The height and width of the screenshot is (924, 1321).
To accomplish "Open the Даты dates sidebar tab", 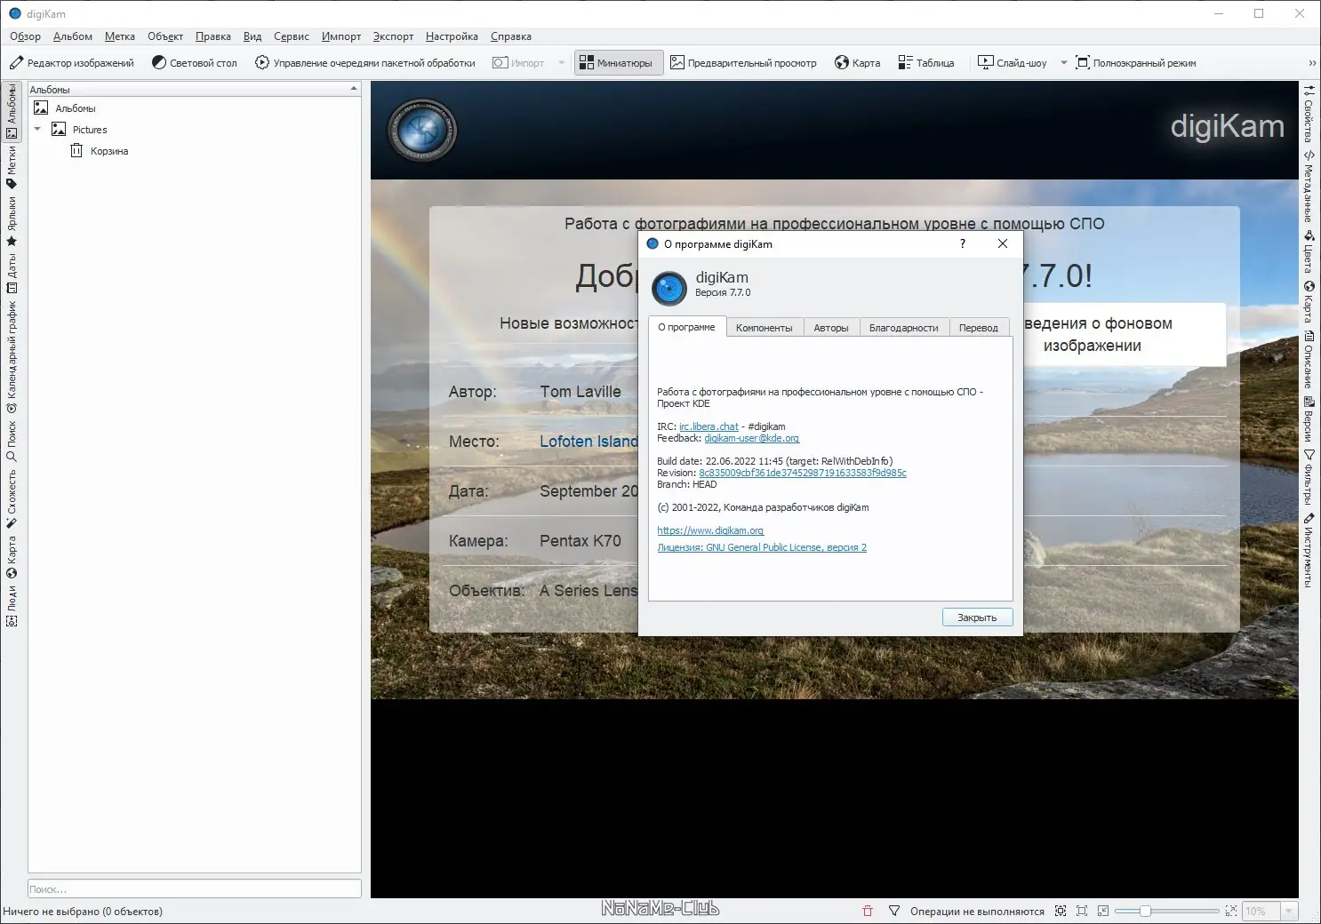I will 12,274.
